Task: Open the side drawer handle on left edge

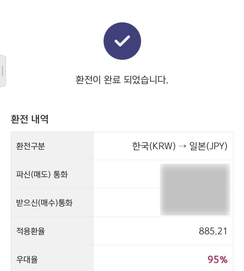Action: click(x=3, y=71)
